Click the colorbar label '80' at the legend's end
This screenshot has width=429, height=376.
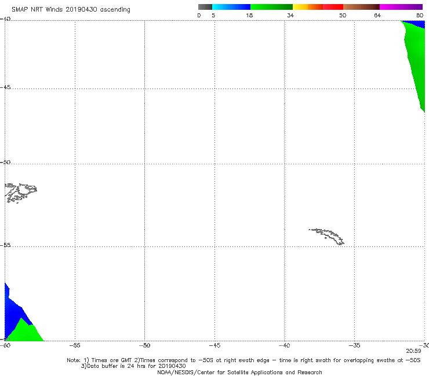420,16
